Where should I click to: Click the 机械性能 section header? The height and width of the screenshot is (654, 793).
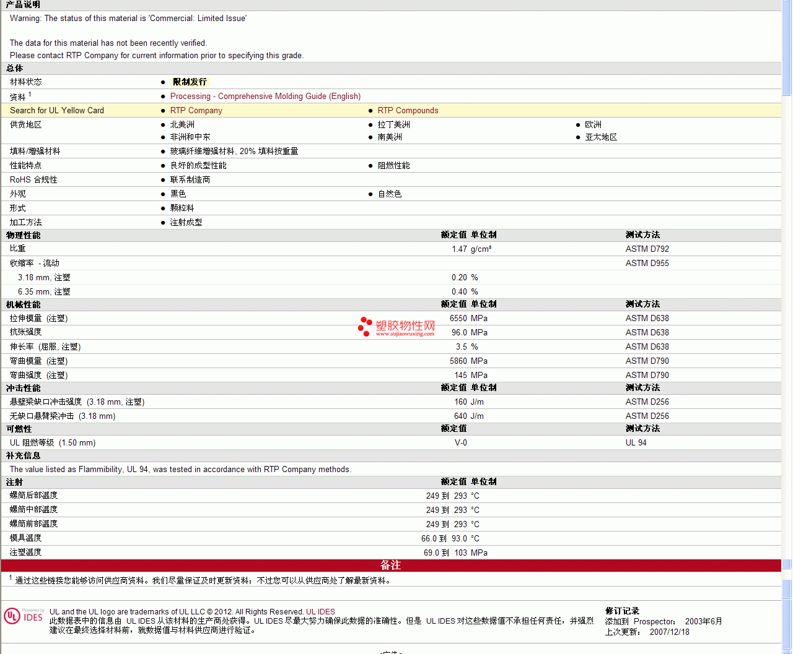24,304
